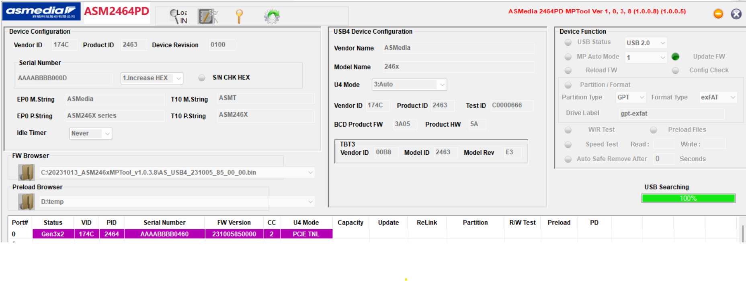Open the FW Browser folder icon
Screen dimensions: 746x281
(26, 172)
